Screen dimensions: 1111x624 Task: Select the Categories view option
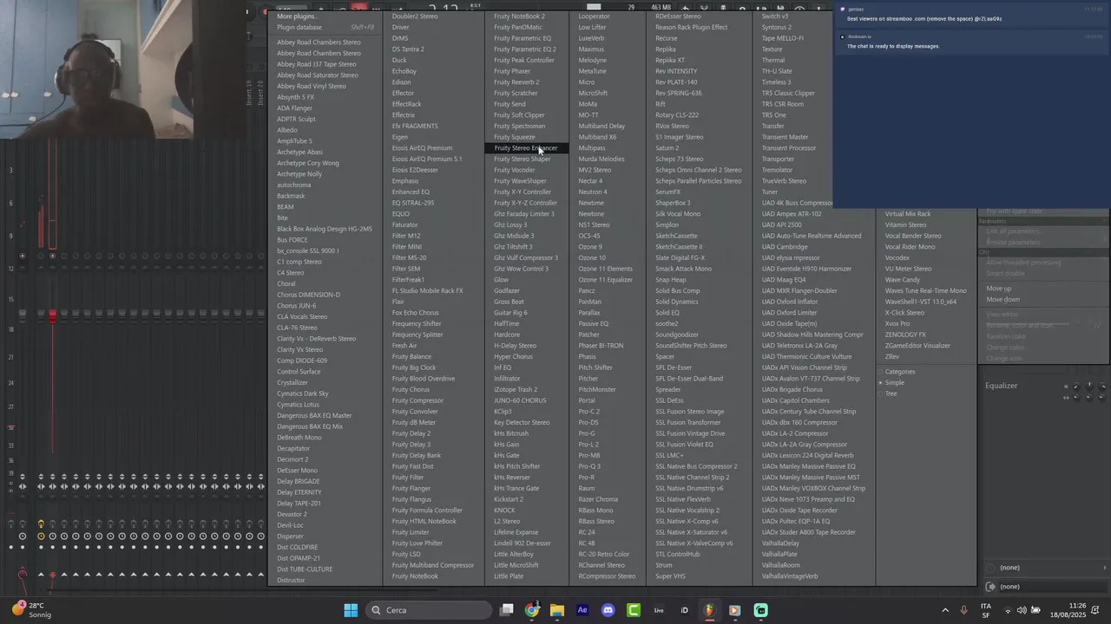pos(900,372)
